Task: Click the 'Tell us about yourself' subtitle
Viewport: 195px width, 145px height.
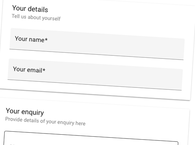Action: 36,18
